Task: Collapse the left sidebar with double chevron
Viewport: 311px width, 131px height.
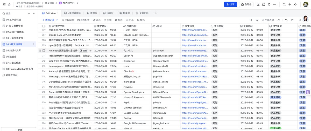Action: [34, 13]
